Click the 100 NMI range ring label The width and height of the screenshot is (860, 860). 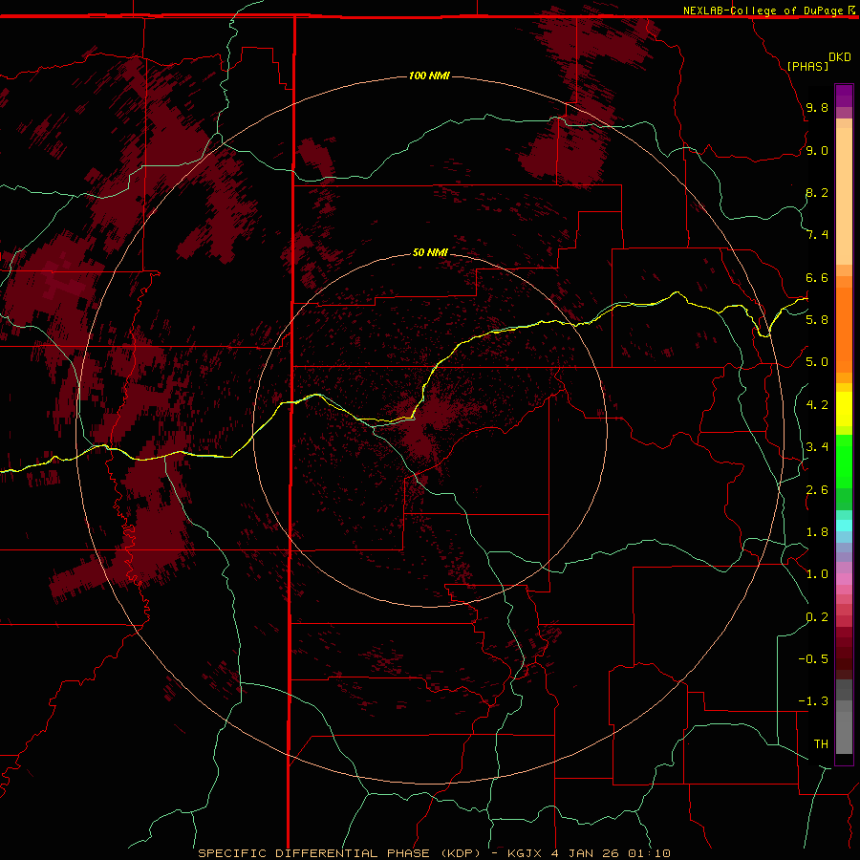pyautogui.click(x=429, y=75)
